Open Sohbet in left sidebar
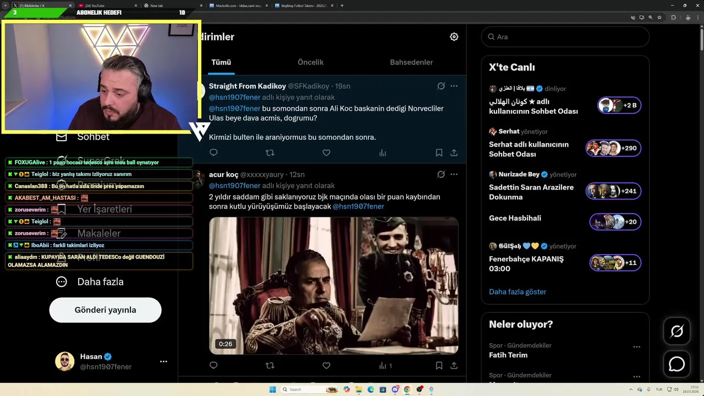Screen dimensions: 704x396 coord(94,136)
